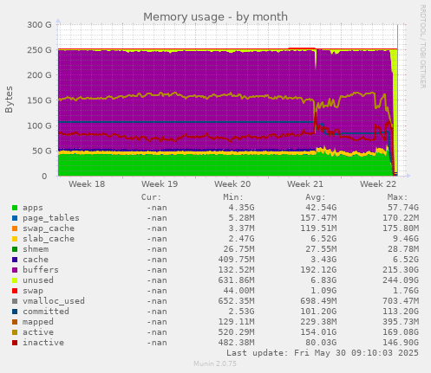Click the 'swap' legend label

pyautogui.click(x=33, y=291)
